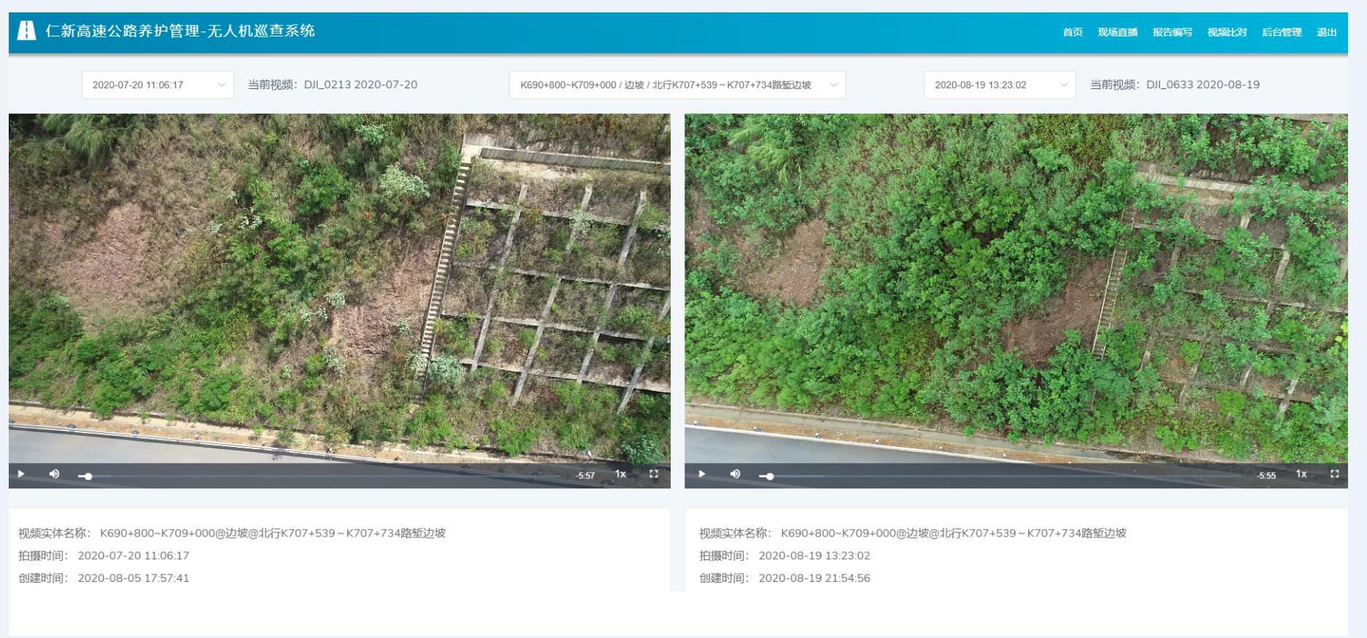Change left video 1x playback speed
Image resolution: width=1367 pixels, height=638 pixels.
coord(620,474)
